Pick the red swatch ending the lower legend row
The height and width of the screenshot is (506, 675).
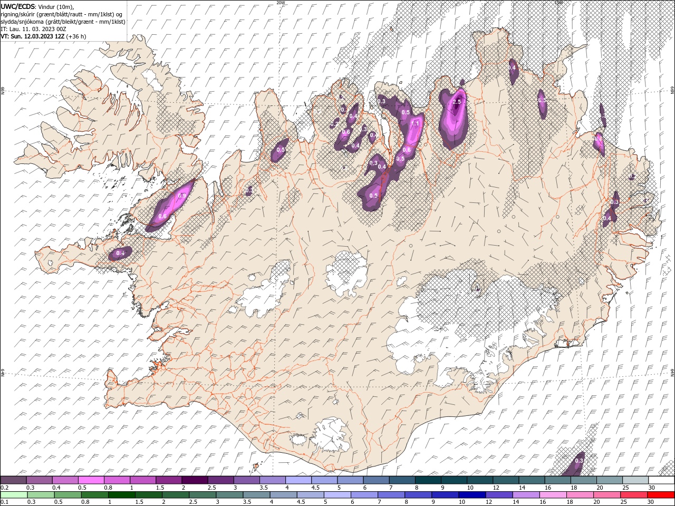(661, 495)
